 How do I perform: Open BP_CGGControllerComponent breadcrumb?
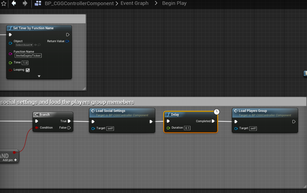[79, 3]
